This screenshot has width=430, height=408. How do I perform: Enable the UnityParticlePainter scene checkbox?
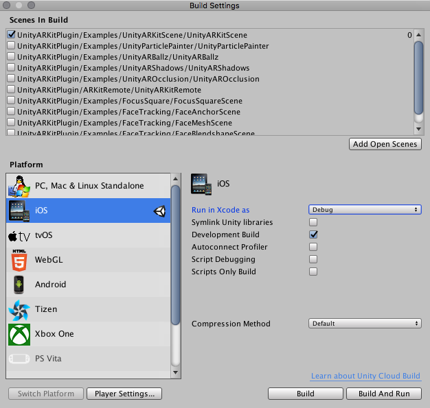(11, 45)
